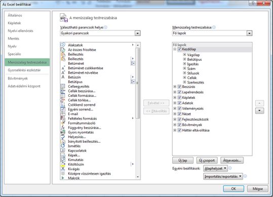Click the commands list scrollbar thumb
The image size is (273, 197).
[137, 83]
